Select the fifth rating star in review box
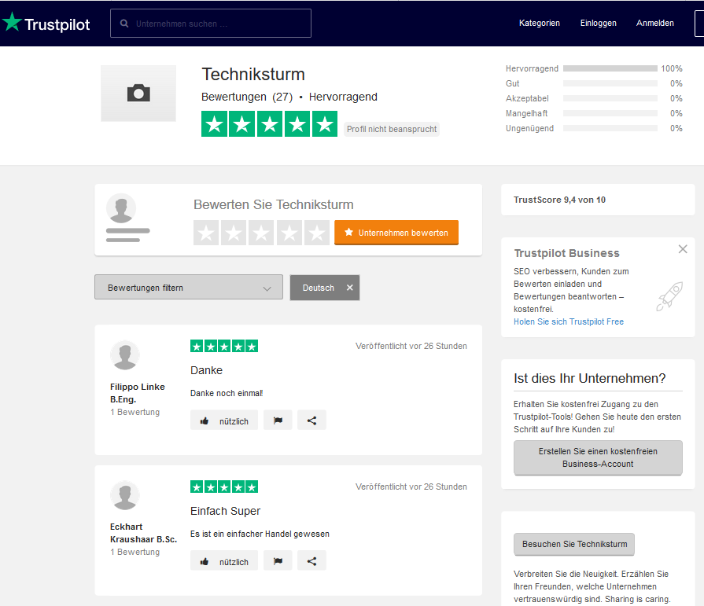704x606 pixels. [317, 233]
